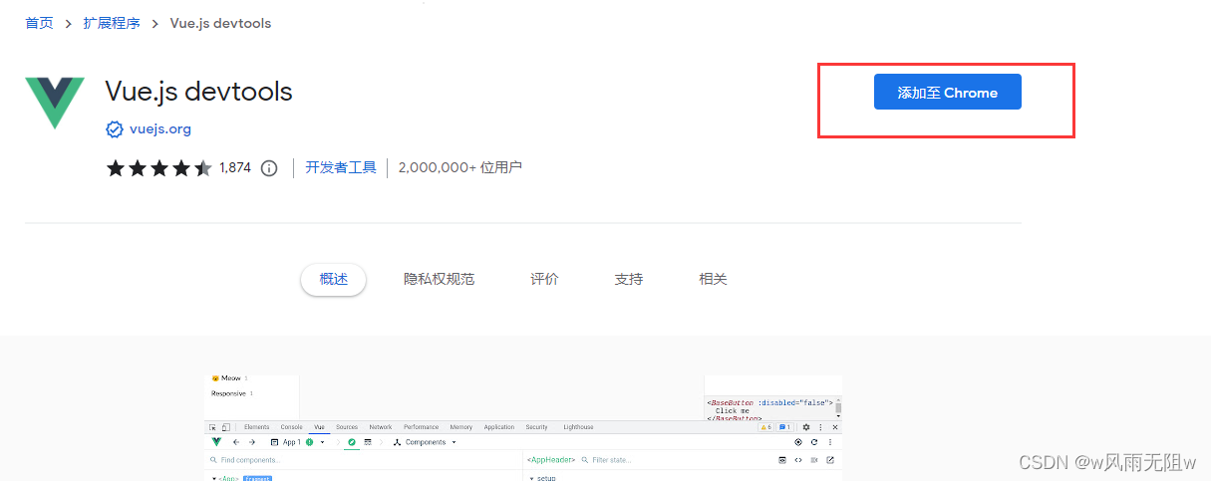Select the Memory tab in preview devtools
The image size is (1211, 481).
coord(461,427)
